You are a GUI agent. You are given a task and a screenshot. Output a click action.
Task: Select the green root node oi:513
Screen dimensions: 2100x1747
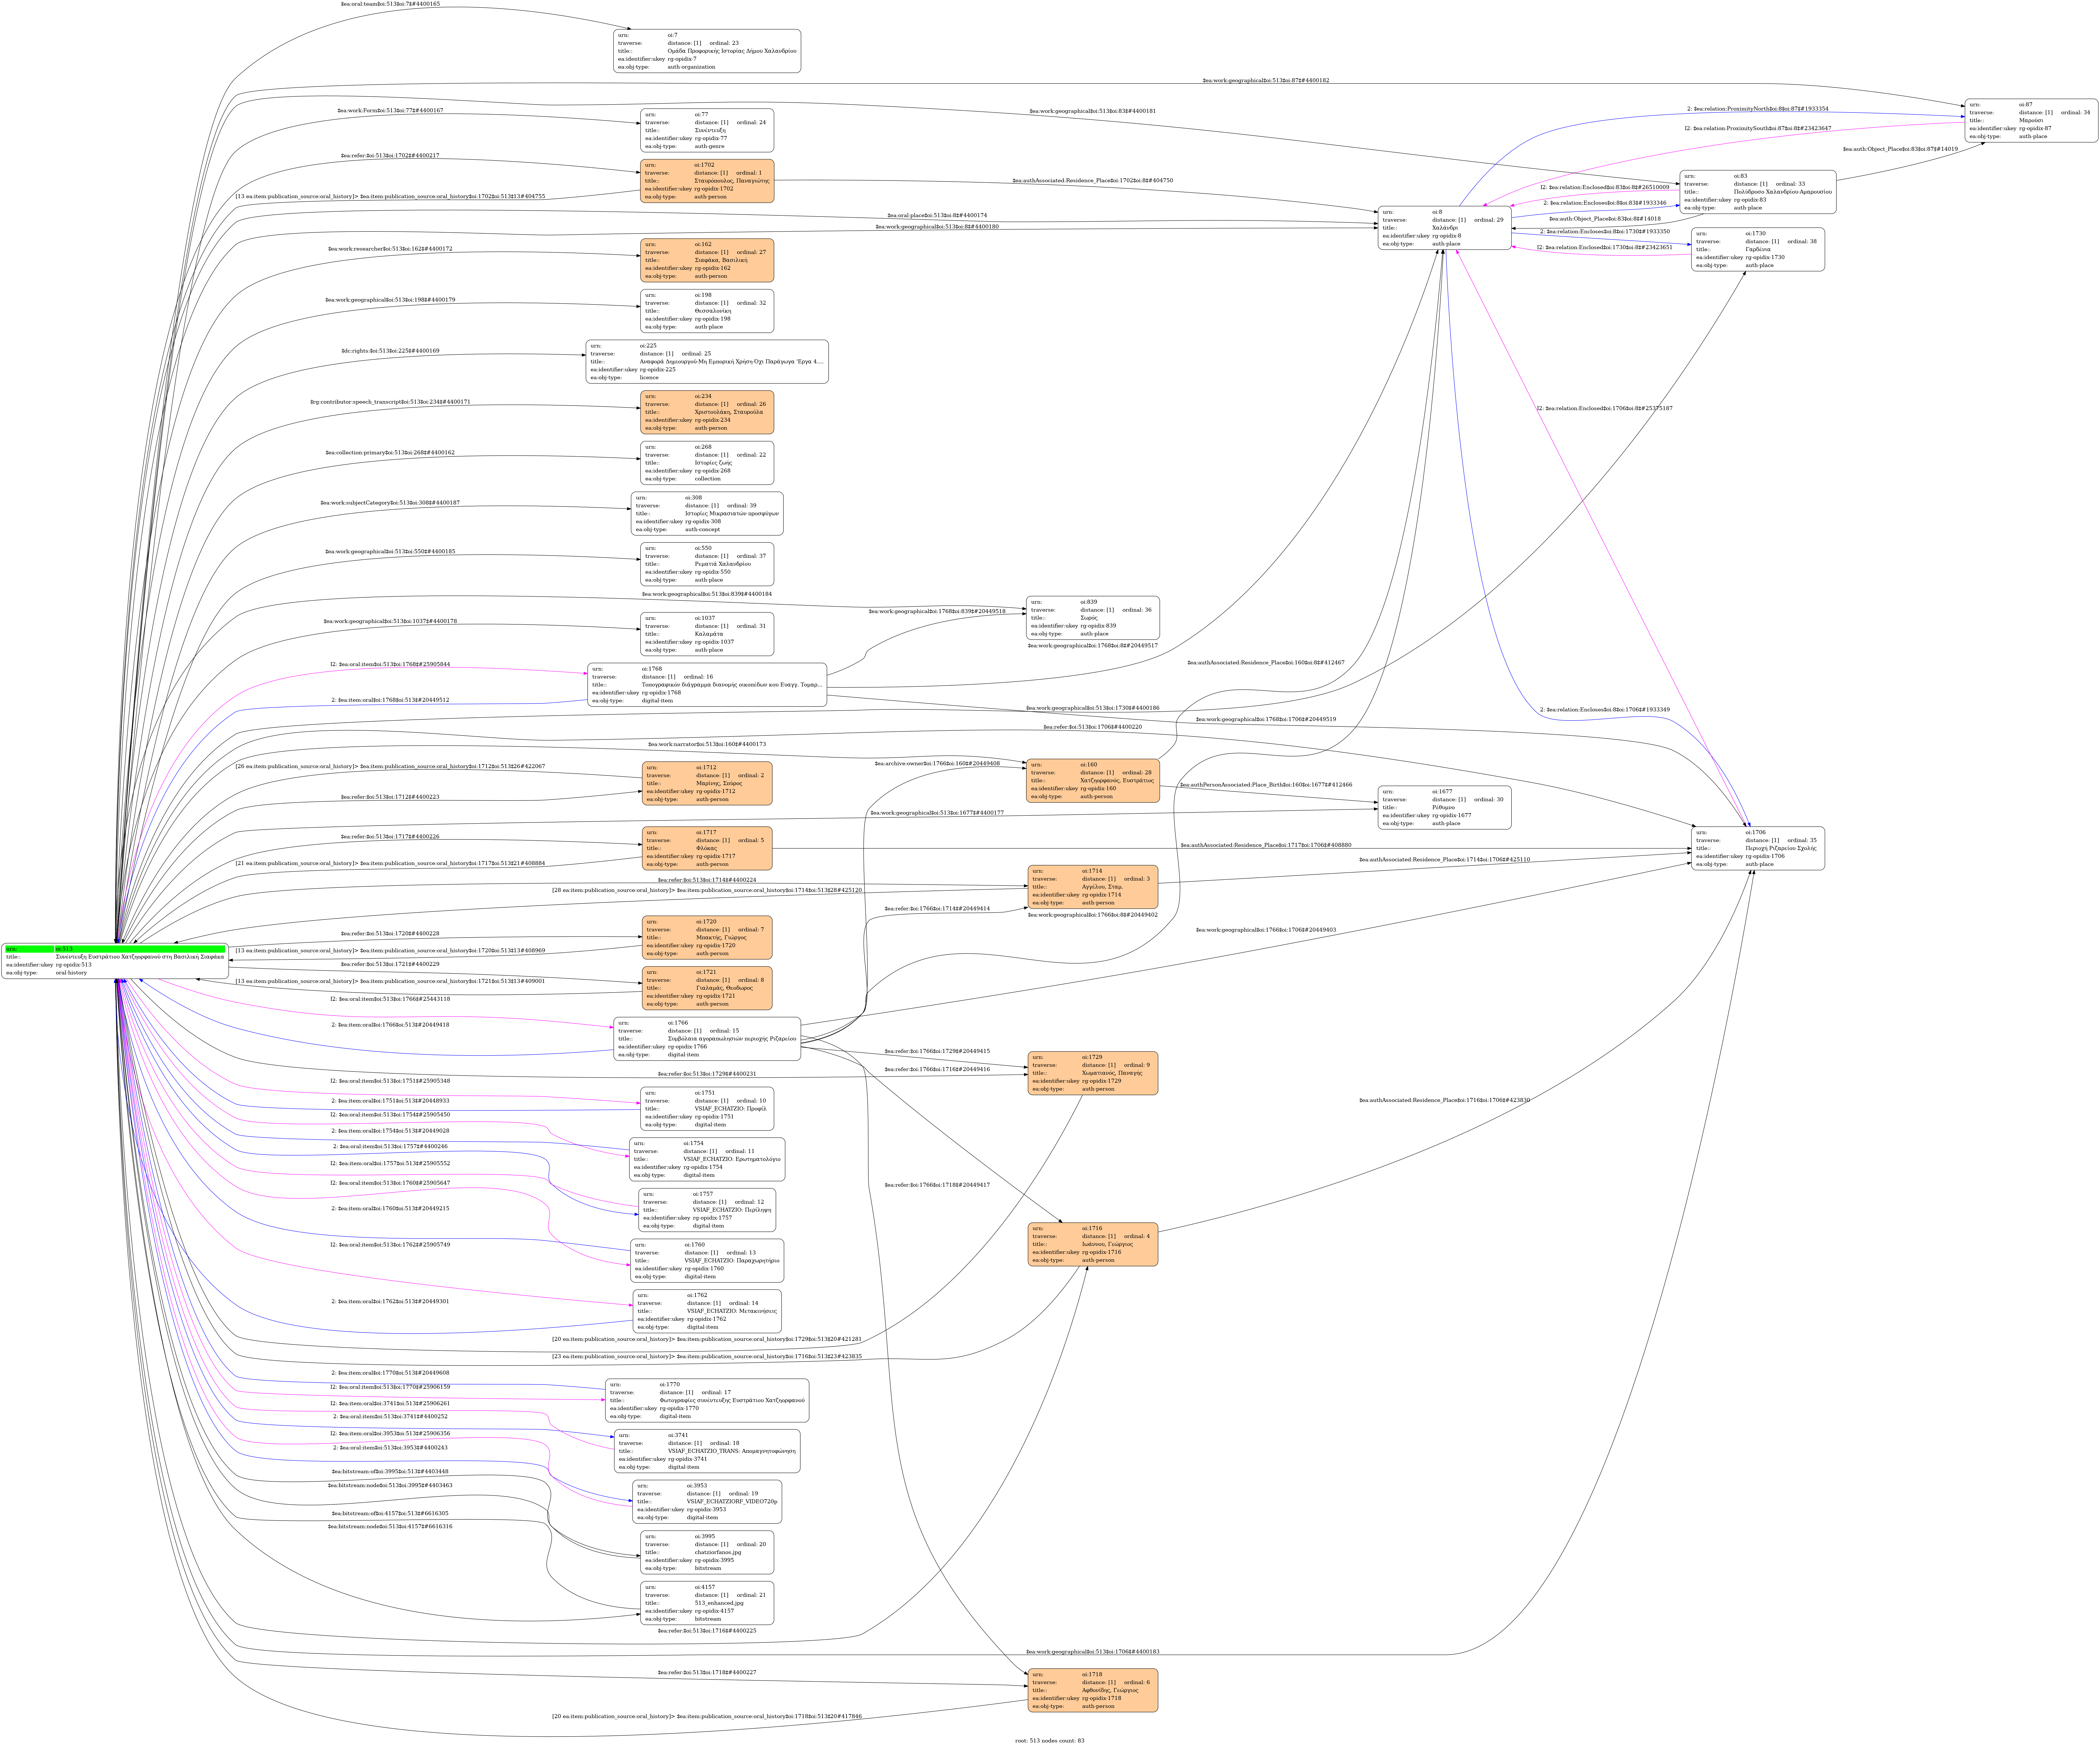[x=115, y=961]
